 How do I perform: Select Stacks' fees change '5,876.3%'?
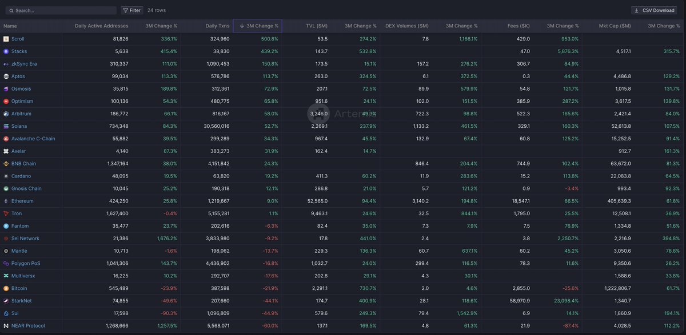[x=568, y=51]
